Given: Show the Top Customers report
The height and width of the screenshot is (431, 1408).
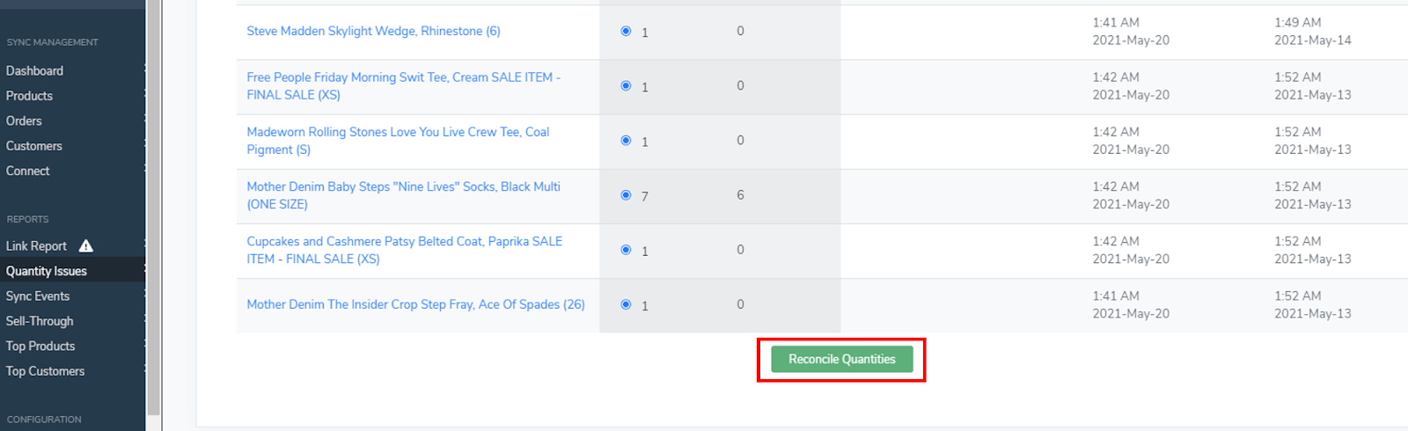Looking at the screenshot, I should point(46,371).
